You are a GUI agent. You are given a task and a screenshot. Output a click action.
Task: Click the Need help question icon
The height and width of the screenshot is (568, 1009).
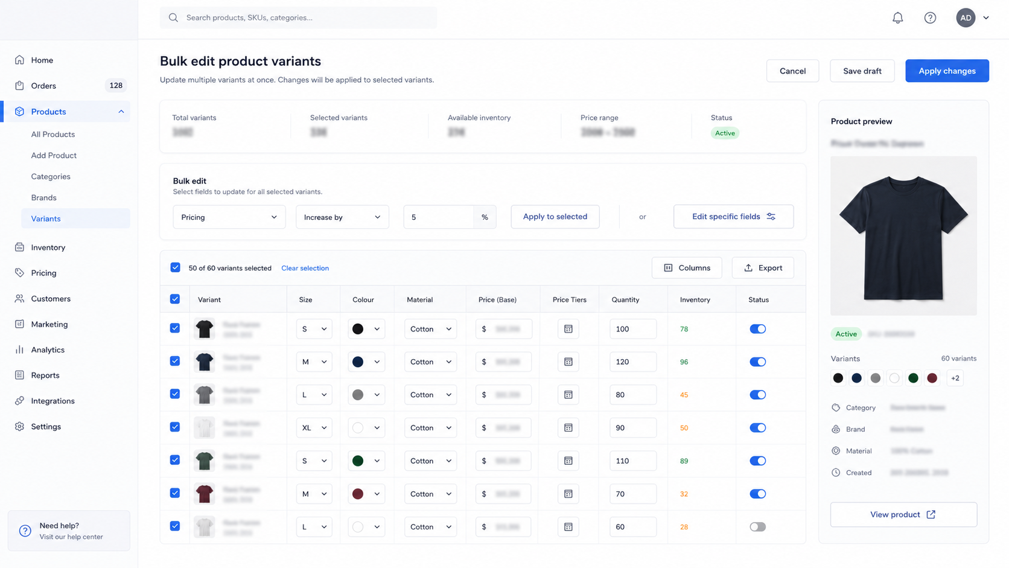pos(25,531)
